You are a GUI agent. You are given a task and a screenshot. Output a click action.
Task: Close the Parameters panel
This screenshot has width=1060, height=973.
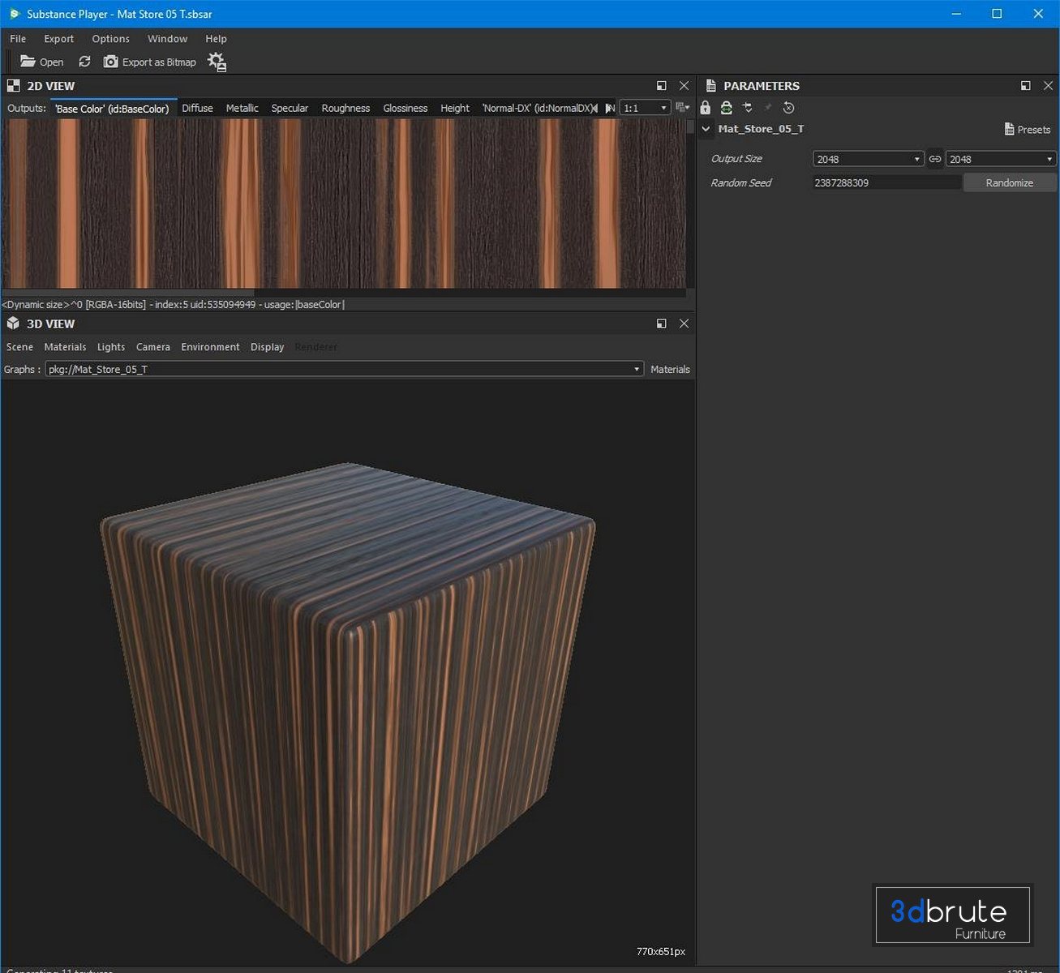pyautogui.click(x=1048, y=86)
